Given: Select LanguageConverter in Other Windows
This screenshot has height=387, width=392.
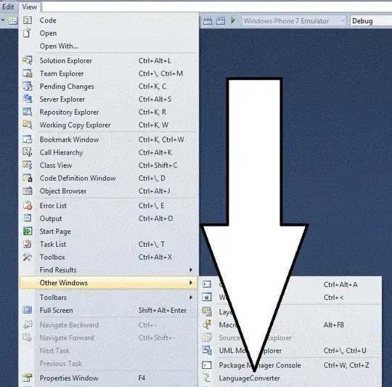Looking at the screenshot, I should coord(290,378).
